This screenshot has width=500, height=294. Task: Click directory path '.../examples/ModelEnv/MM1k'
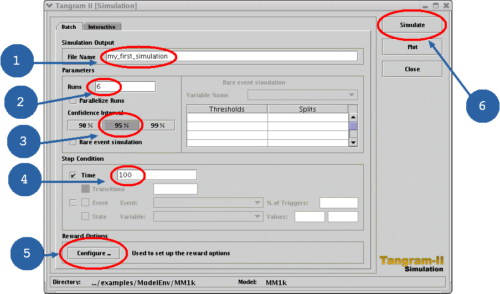click(143, 282)
